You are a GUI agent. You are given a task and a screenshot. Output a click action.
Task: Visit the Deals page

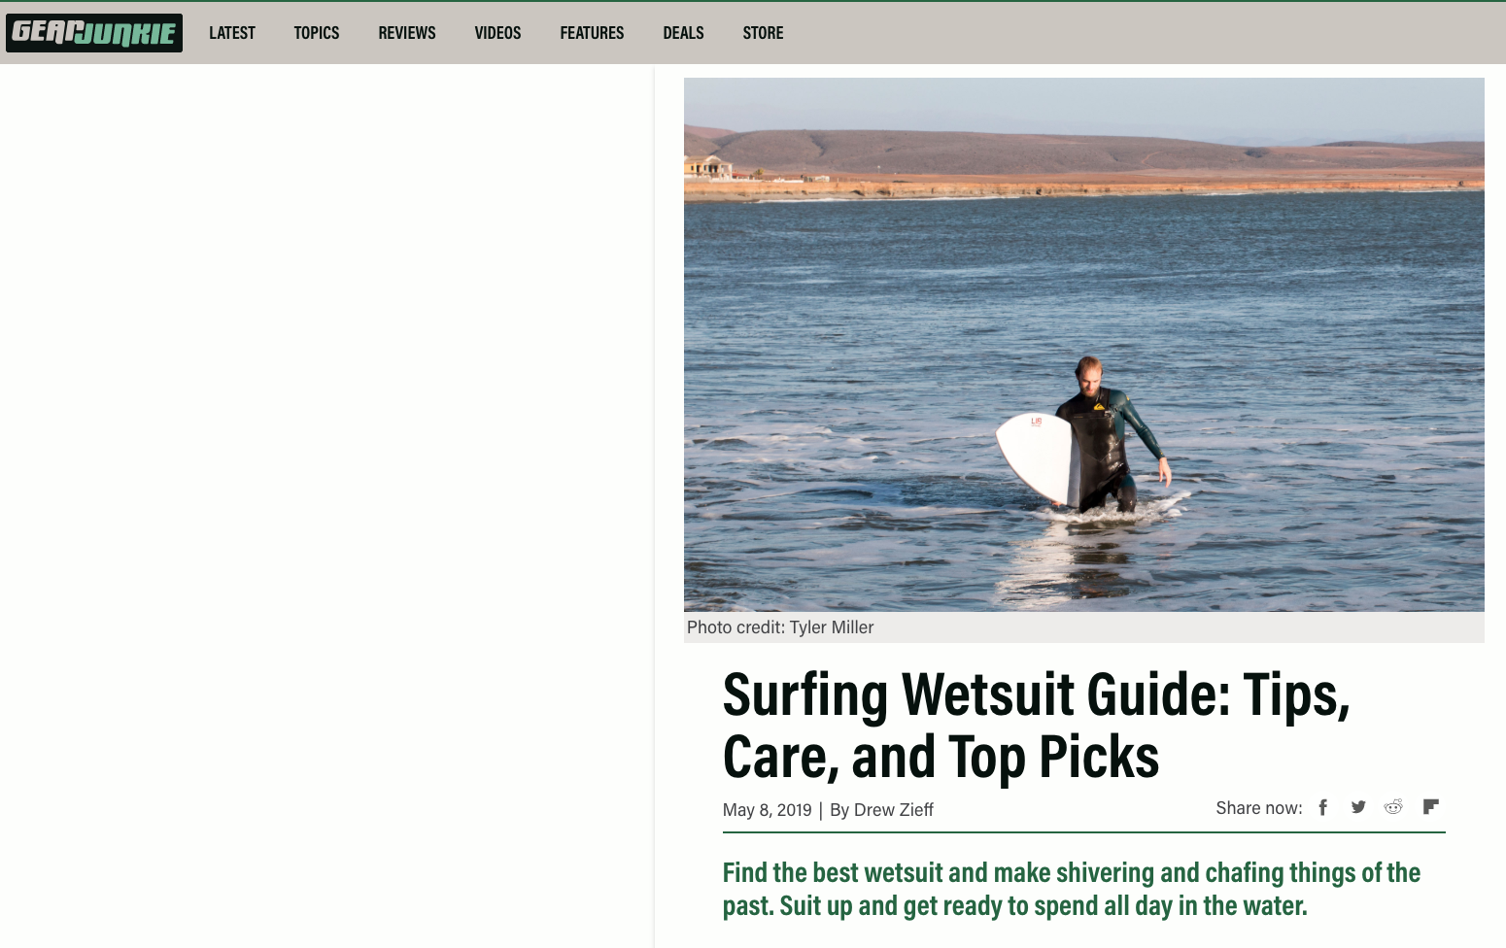pos(683,33)
